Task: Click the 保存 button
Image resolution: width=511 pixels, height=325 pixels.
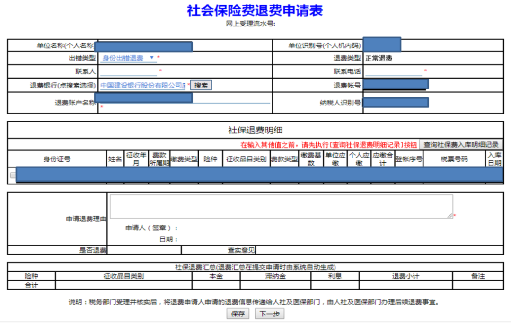Action: [x=238, y=314]
